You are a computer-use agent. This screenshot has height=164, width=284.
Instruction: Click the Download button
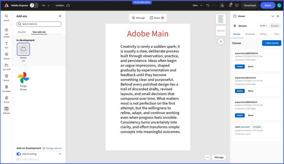[x=250, y=5]
